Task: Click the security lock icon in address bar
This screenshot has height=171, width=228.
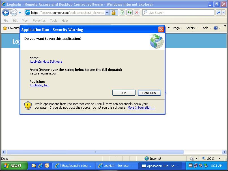Action: (113, 12)
